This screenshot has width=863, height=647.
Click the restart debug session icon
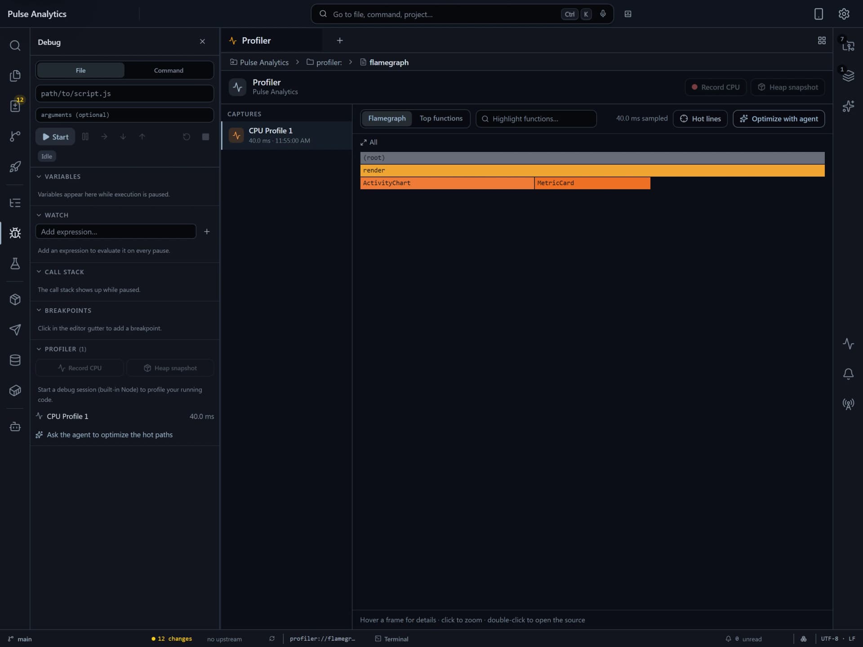pos(187,137)
